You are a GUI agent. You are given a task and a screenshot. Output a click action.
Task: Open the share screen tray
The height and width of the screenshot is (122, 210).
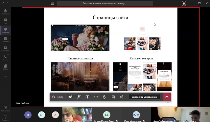click(87, 97)
